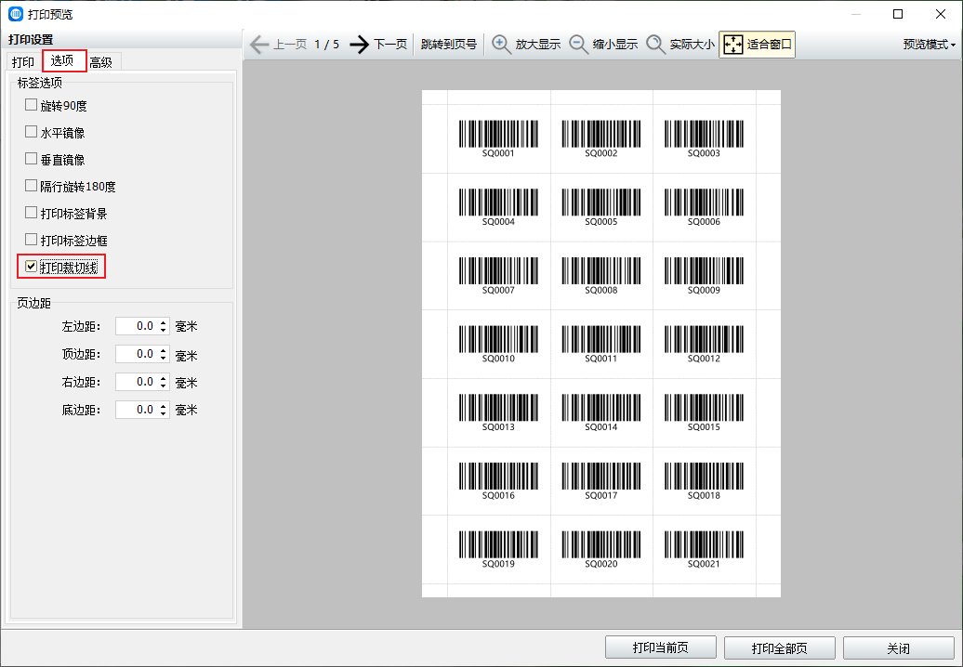This screenshot has width=963, height=667.
Task: Decrease 左边距 with down spinner arrow
Action: (x=164, y=331)
